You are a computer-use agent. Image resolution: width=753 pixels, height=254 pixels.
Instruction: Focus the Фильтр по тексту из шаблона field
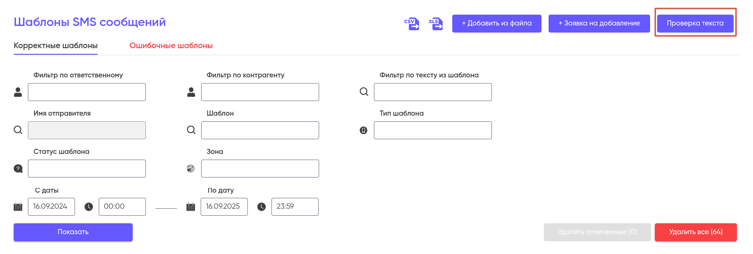pyautogui.click(x=432, y=92)
